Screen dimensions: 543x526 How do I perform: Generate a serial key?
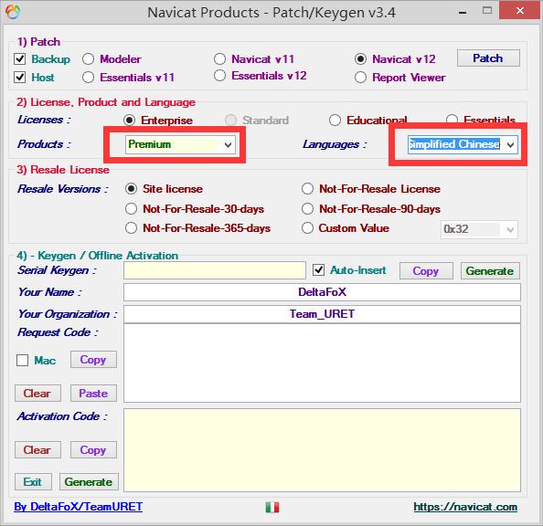[x=490, y=271]
